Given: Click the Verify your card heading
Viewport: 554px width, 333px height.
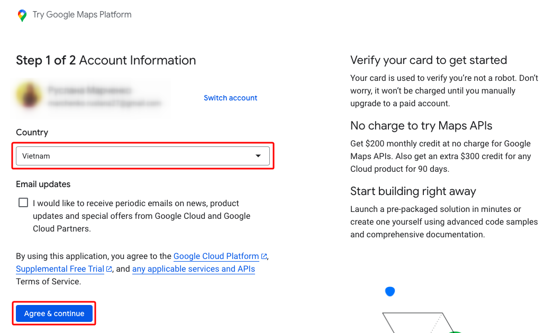Looking at the screenshot, I should pos(429,60).
